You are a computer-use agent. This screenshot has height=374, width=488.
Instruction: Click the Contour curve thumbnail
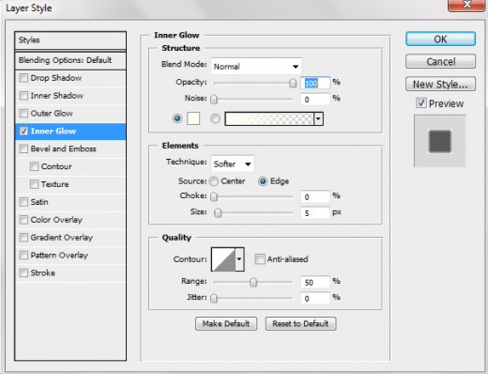click(x=223, y=259)
